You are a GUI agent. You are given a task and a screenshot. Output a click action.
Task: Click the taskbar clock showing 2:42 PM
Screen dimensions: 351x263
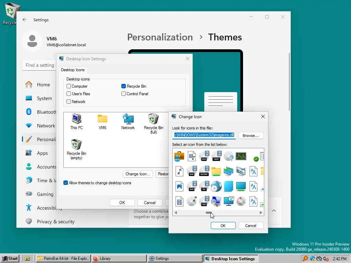340,259
